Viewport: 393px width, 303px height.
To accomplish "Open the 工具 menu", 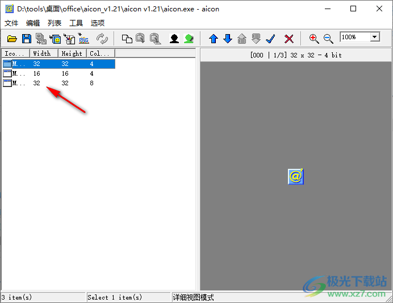I will [76, 23].
